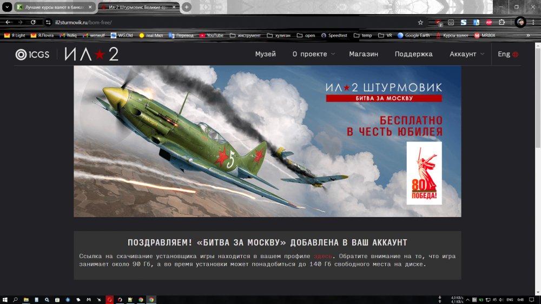Go back using the browser back arrow

8,22
